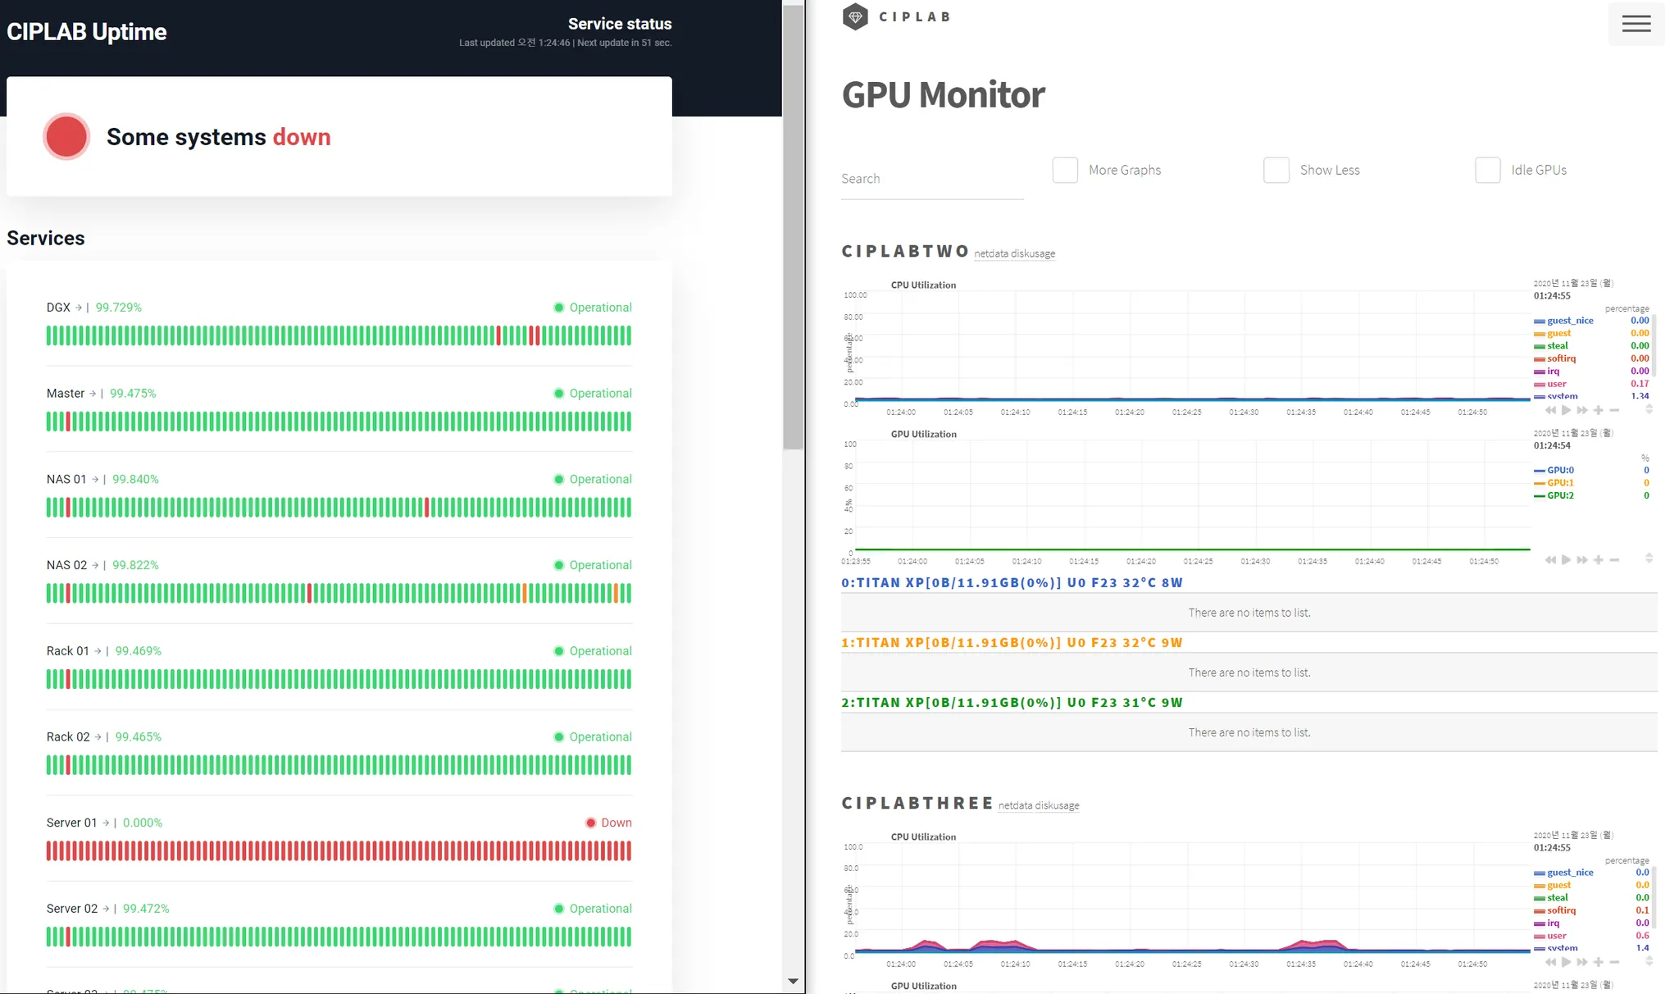This screenshot has height=994, width=1679.
Task: Open the hamburger navigation menu
Action: 1636,24
